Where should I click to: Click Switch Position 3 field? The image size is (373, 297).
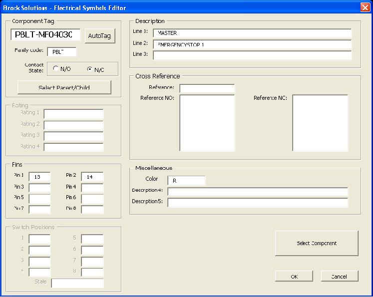coord(39,262)
